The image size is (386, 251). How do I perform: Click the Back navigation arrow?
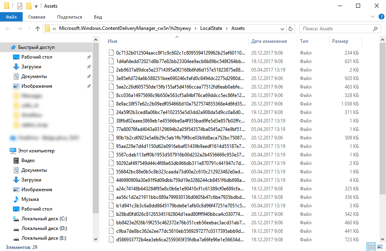point(8,29)
